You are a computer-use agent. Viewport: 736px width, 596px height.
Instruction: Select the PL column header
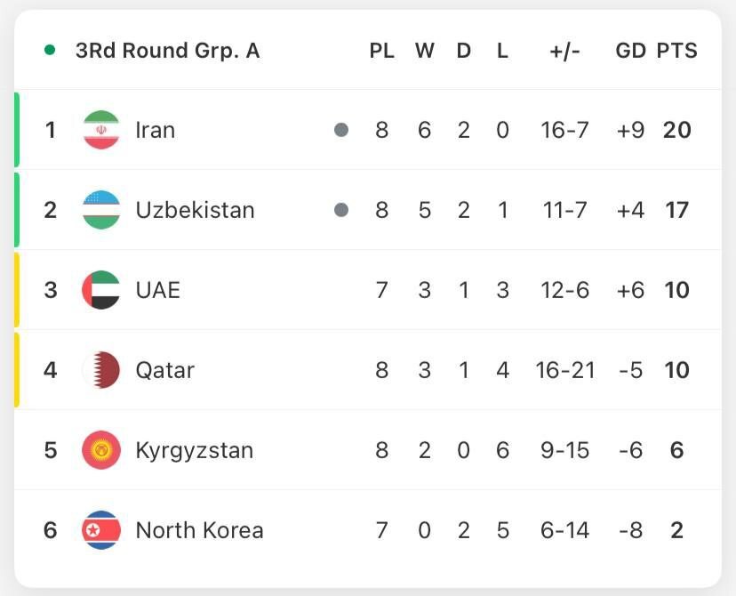[x=382, y=51]
